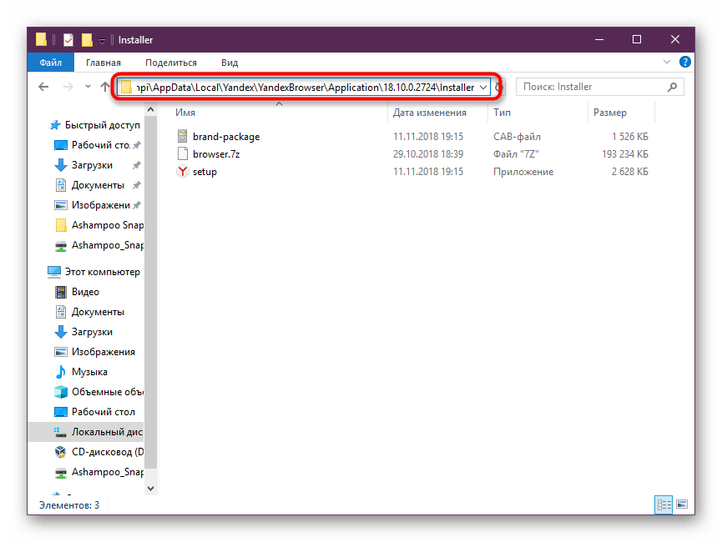The height and width of the screenshot is (542, 722).
Task: Open CD-дисковод in sidebar
Action: click(x=108, y=452)
